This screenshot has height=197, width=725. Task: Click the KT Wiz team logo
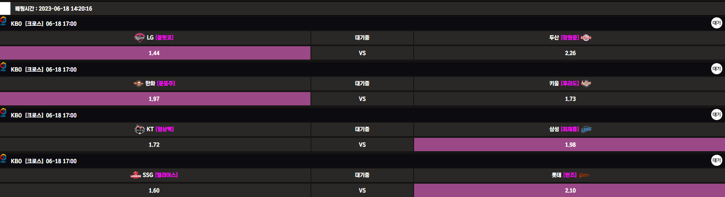[139, 129]
